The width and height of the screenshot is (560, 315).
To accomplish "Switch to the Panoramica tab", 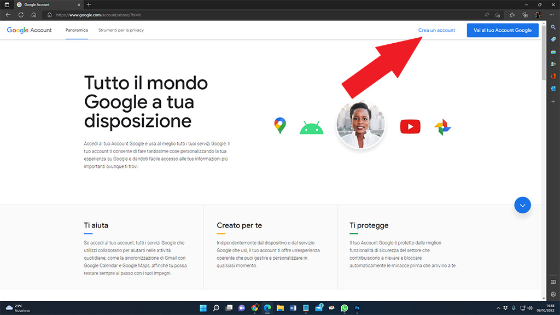I will [x=77, y=31].
